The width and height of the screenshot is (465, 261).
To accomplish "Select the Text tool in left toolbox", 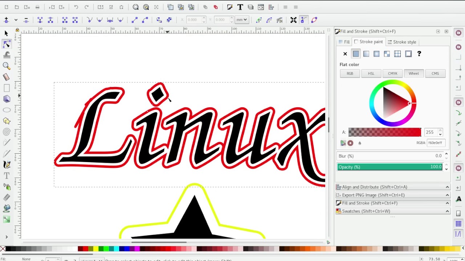I will tap(7, 176).
